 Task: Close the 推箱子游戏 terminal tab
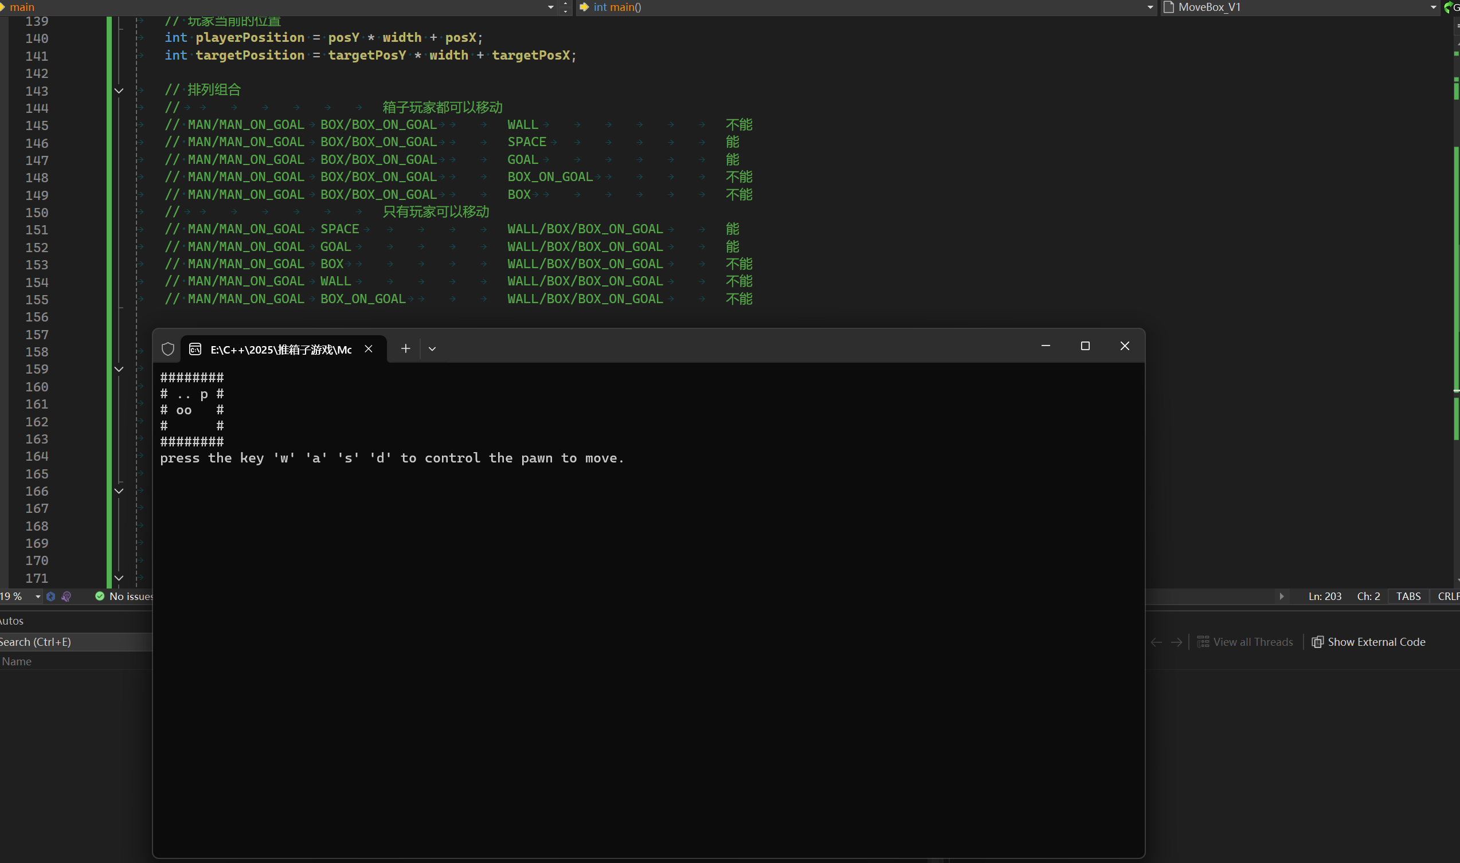pyautogui.click(x=368, y=348)
